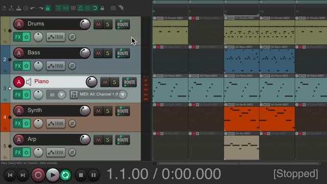This screenshot has height=184, width=327.
Task: Click the Piano record monitoring speaker icon
Action: pos(29,82)
